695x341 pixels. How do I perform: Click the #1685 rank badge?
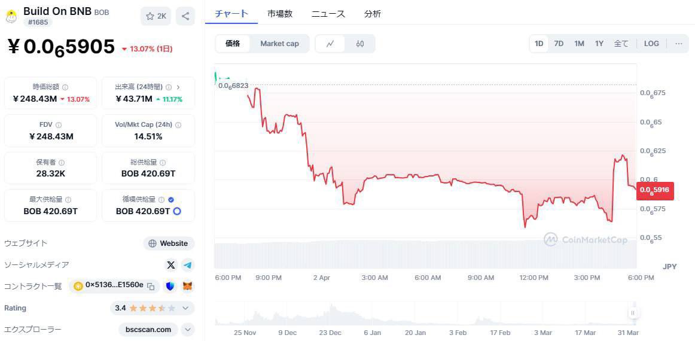tap(38, 22)
